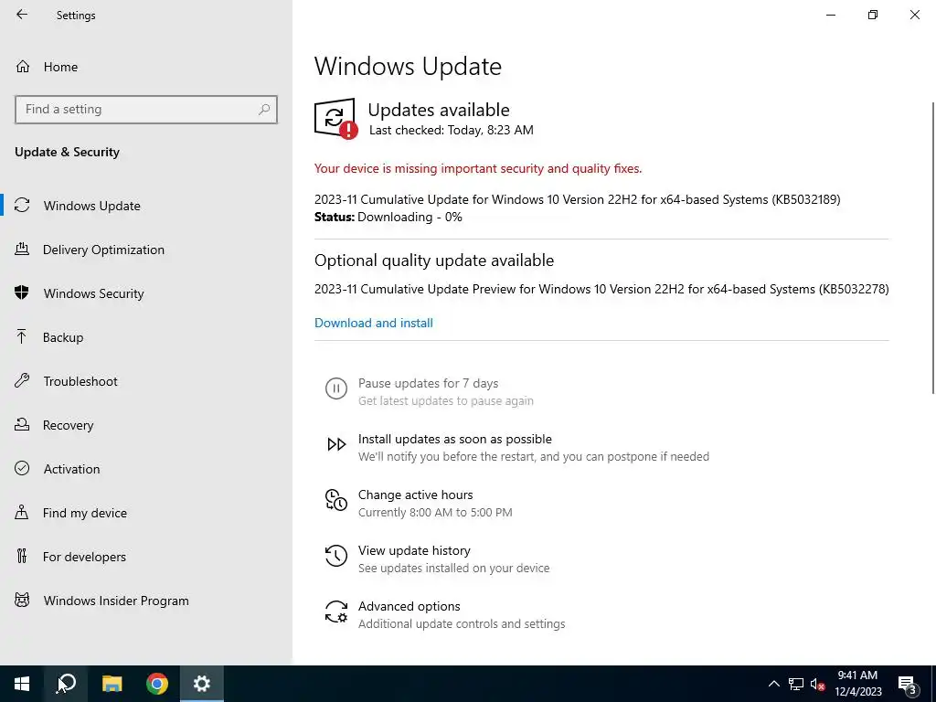Click the Updates available status icon with alert
936x702 pixels.
[336, 119]
